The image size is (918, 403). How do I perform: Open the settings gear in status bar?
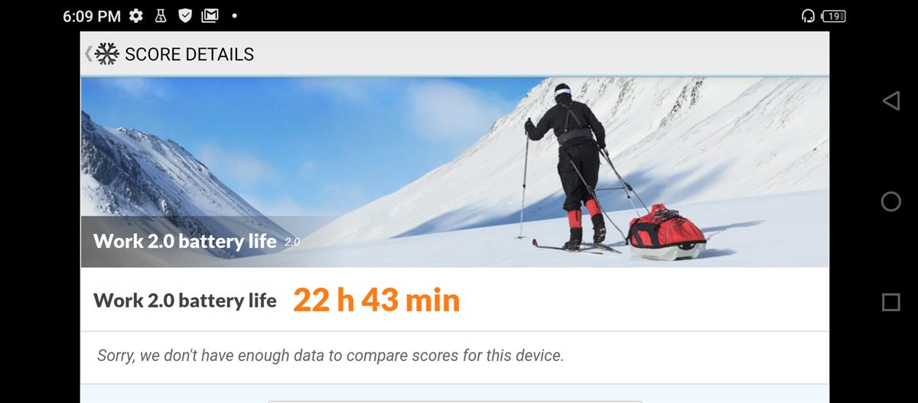click(136, 15)
